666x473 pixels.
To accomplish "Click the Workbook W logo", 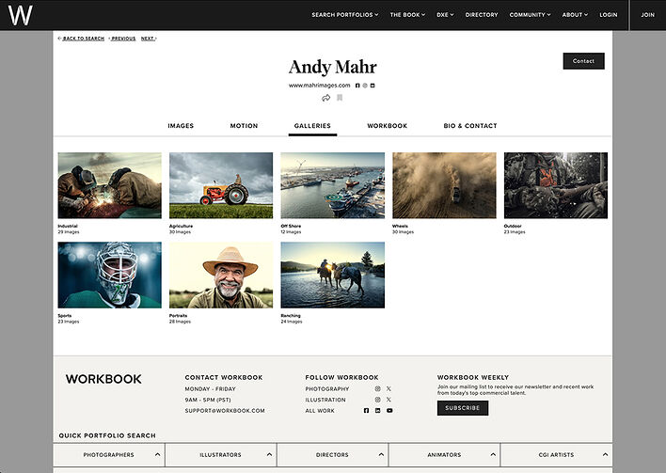I will tap(20, 14).
